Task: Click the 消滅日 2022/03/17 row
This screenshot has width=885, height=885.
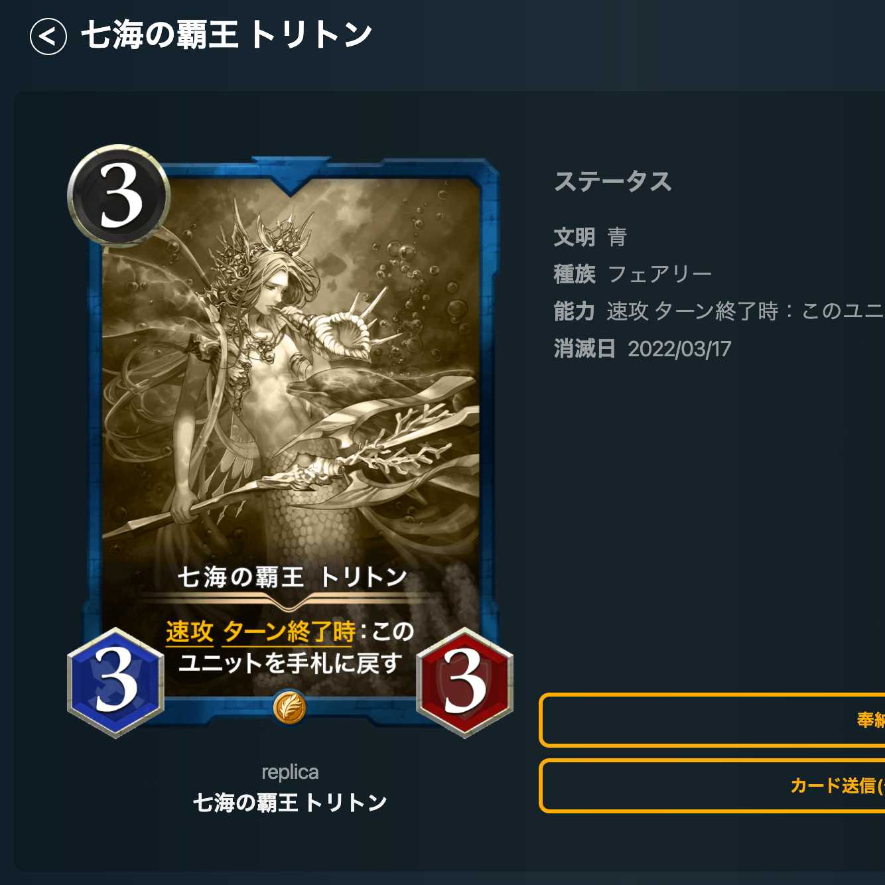Action: (642, 349)
